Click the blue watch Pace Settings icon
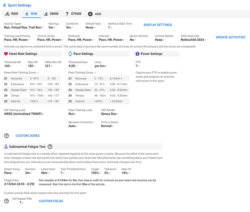 click(70, 54)
